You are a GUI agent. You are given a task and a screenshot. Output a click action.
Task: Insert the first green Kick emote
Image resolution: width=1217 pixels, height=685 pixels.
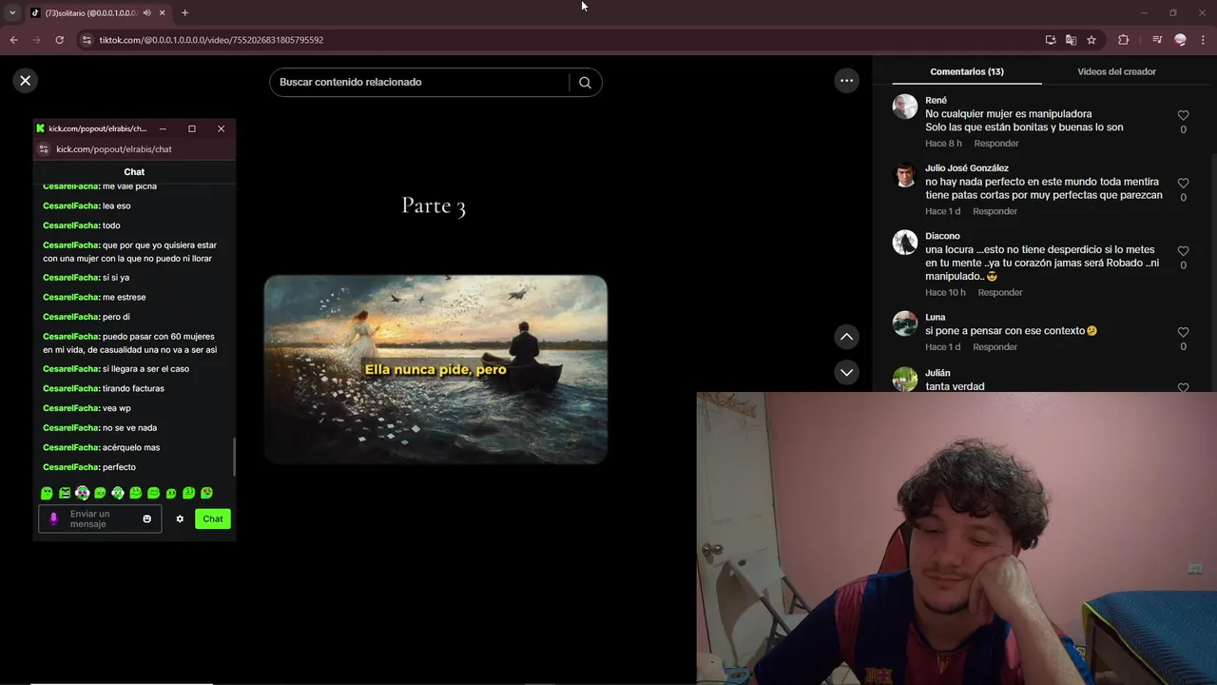(x=47, y=493)
